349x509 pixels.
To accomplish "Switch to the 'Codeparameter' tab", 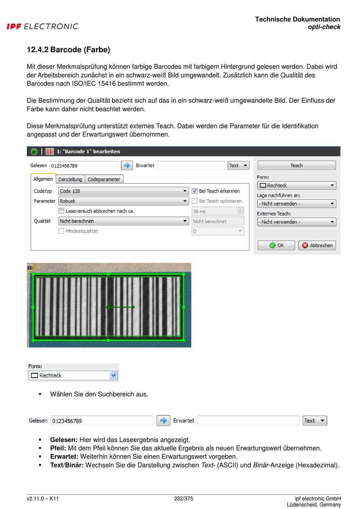I will [x=104, y=179].
